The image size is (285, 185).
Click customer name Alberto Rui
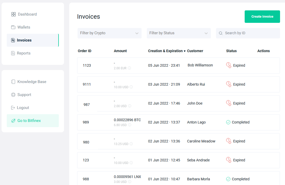tap(196, 84)
